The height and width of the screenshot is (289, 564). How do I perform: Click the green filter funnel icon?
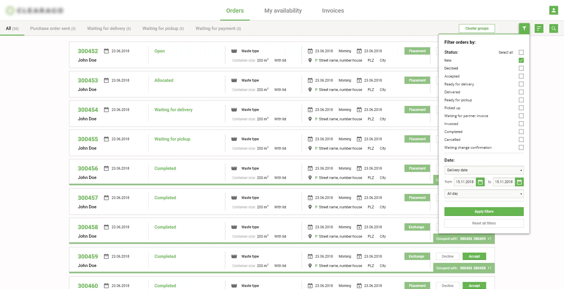524,28
